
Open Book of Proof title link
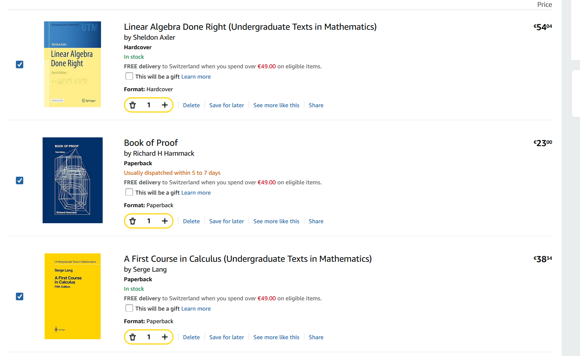[151, 143]
